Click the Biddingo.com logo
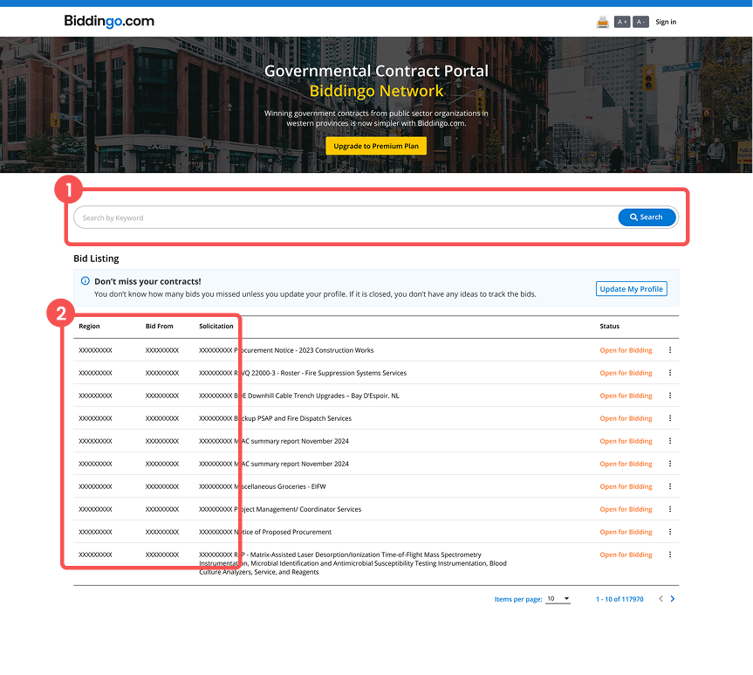This screenshot has height=675, width=753. pos(109,21)
